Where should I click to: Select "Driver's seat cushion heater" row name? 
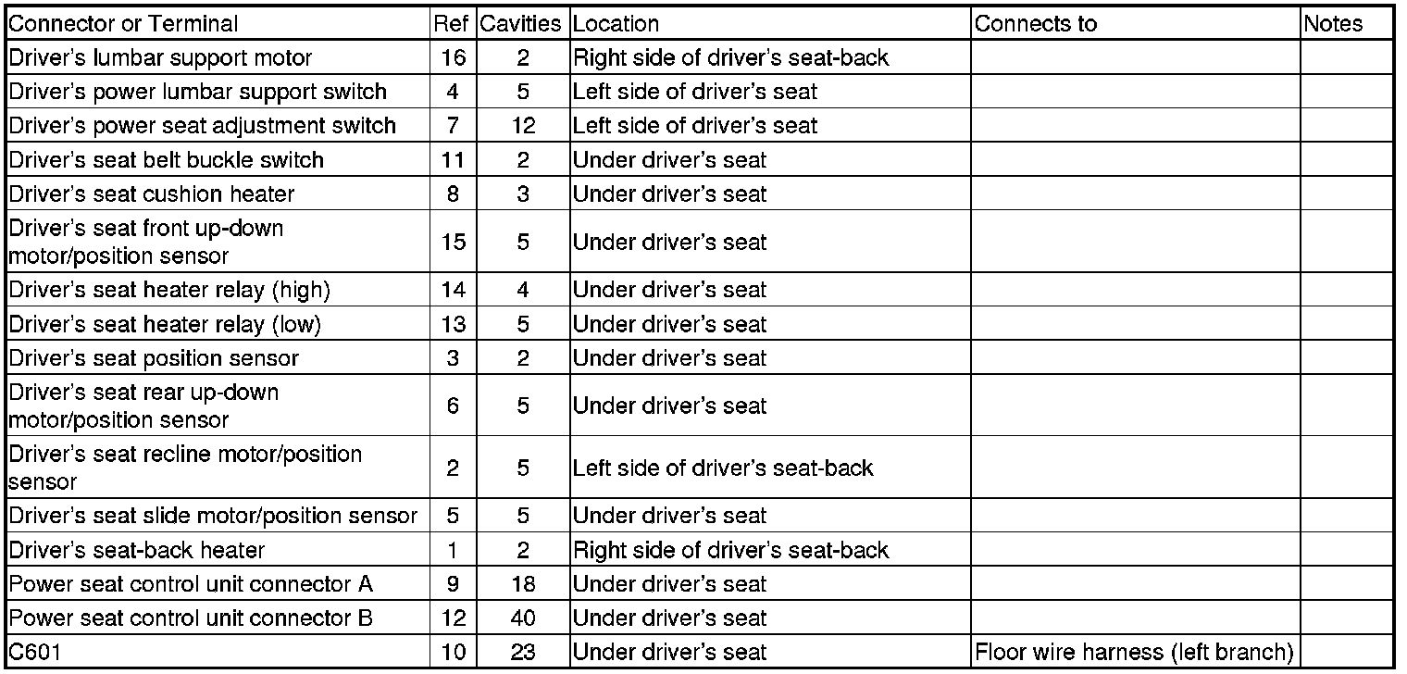pyautogui.click(x=152, y=194)
